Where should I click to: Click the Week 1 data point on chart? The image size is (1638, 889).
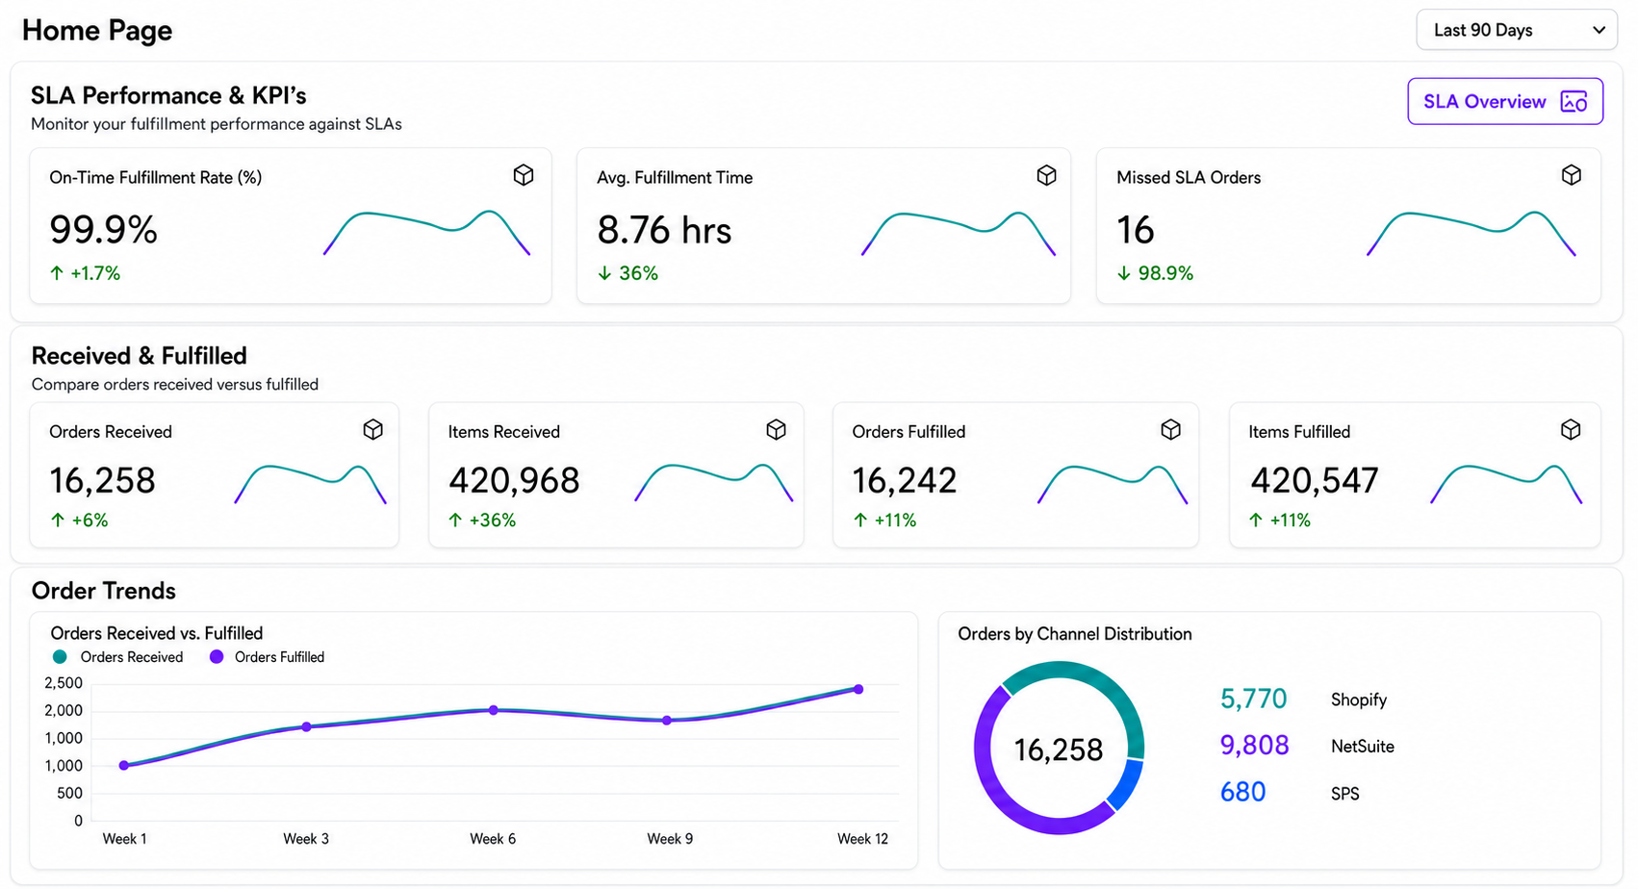point(124,766)
